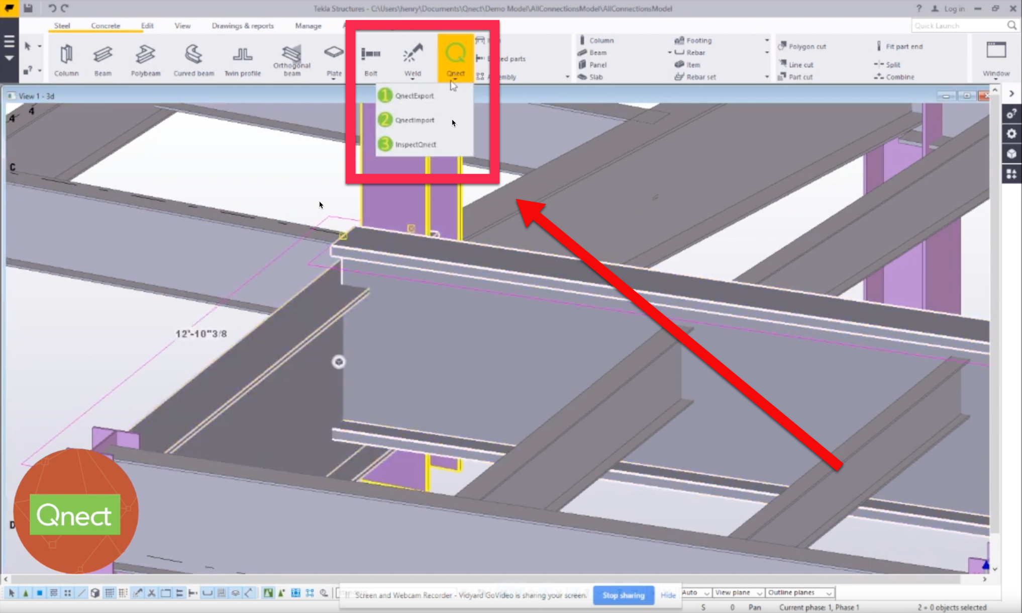Select the Part cut tool
Viewport: 1022px width, 613px height.
click(x=795, y=77)
